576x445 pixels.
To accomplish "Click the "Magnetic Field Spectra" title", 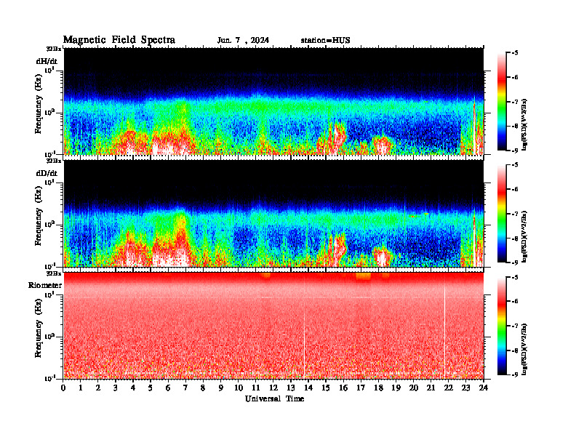I will click(x=119, y=40).
